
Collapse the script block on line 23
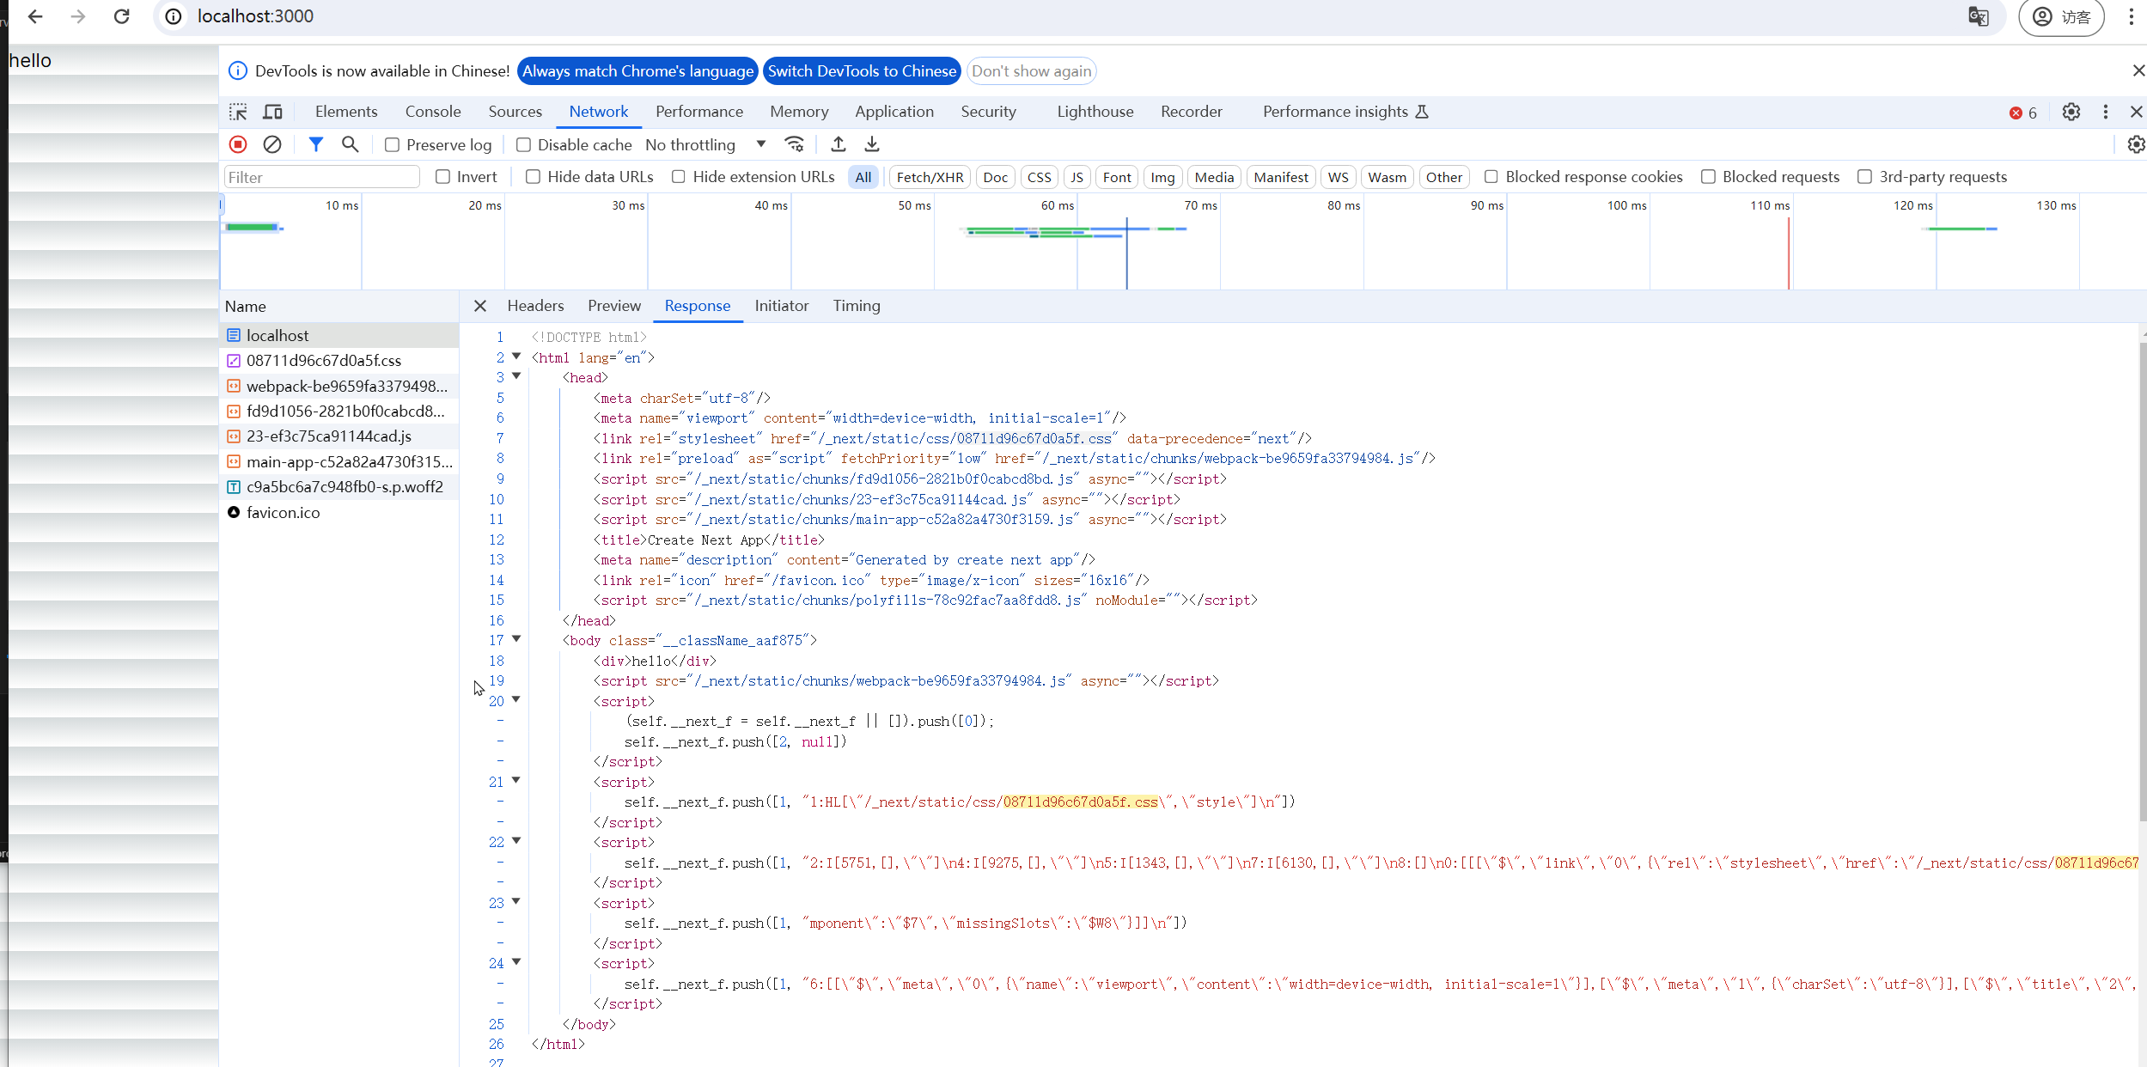516,902
